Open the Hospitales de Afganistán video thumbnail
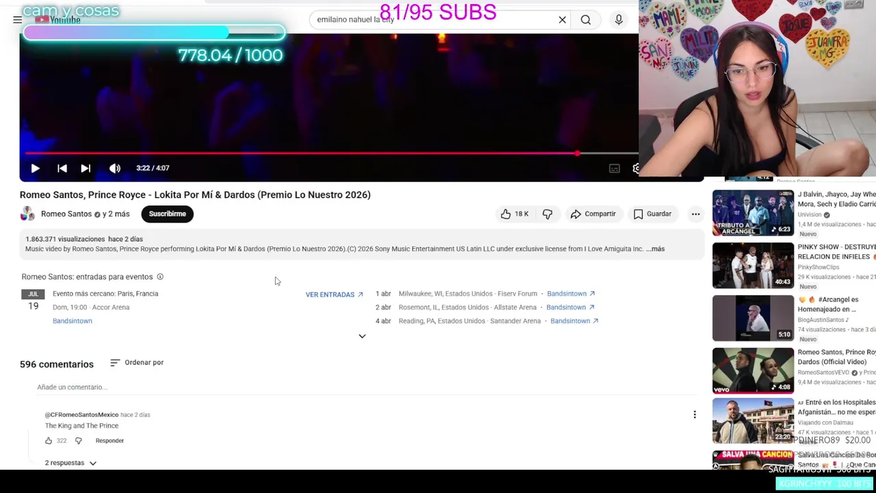Screen dimensions: 876x493 pyautogui.click(x=753, y=421)
